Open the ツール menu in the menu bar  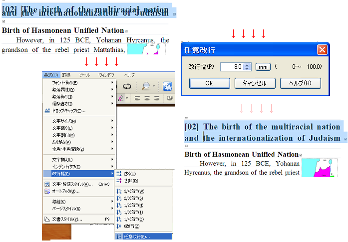coord(84,74)
